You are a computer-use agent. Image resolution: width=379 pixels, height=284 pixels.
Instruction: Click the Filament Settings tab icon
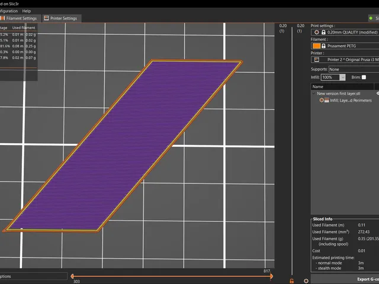[2, 18]
